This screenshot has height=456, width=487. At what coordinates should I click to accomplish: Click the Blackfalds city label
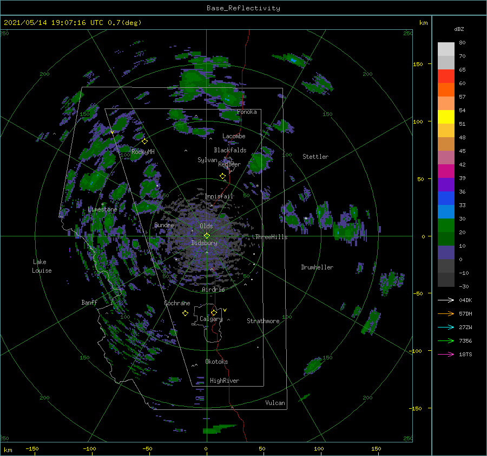[x=230, y=150]
